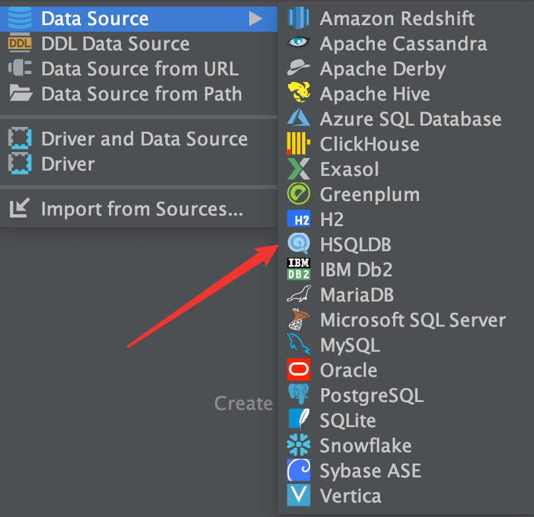Click the Greenplum green circle icon
Screen dimensions: 534x517
pos(298,194)
